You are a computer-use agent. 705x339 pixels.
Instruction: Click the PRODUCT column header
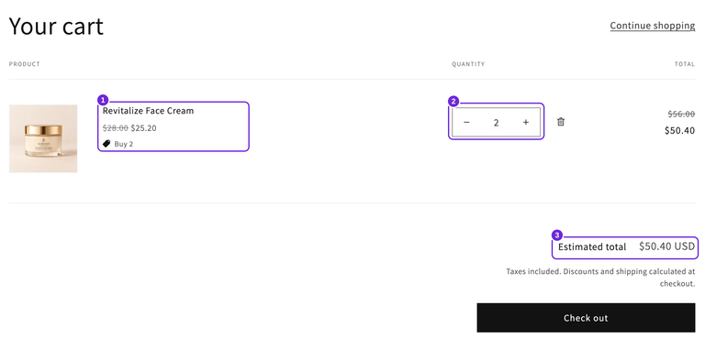[x=25, y=64]
